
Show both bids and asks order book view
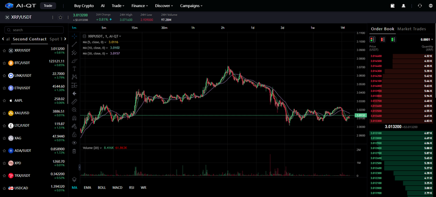tap(372, 39)
